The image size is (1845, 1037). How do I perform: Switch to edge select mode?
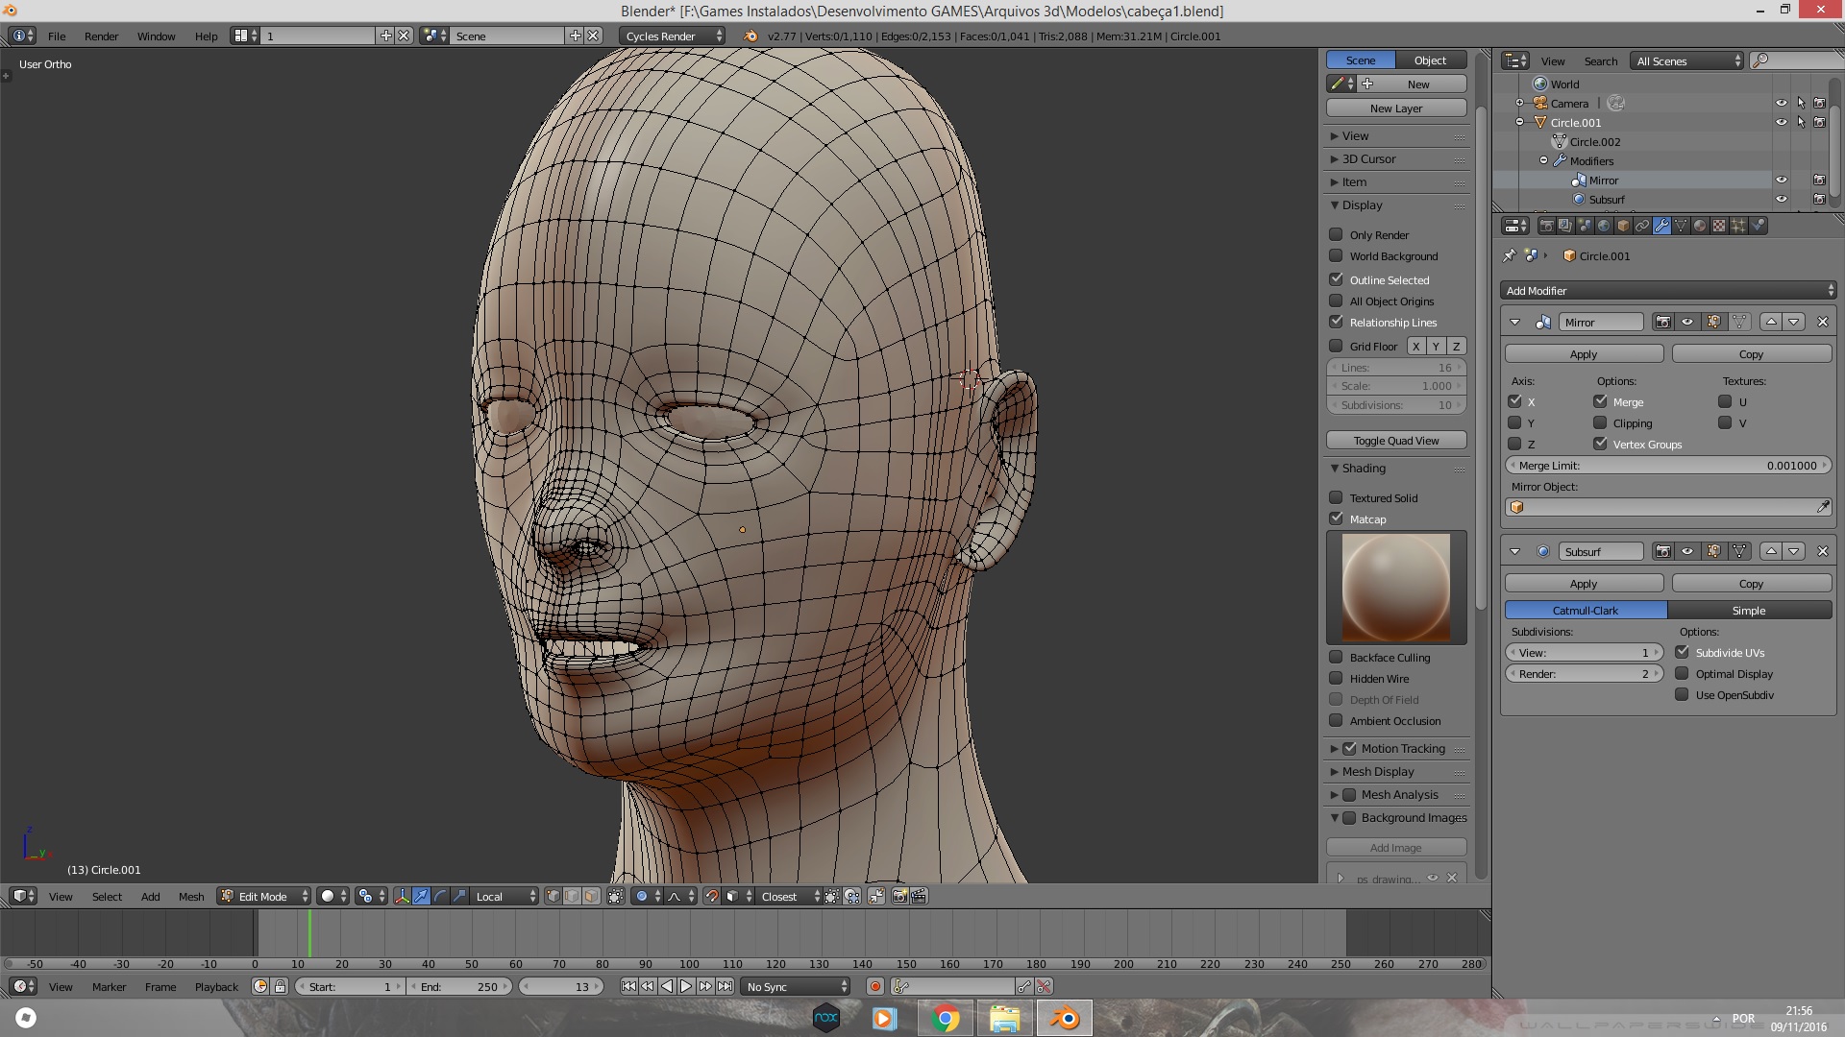click(573, 896)
